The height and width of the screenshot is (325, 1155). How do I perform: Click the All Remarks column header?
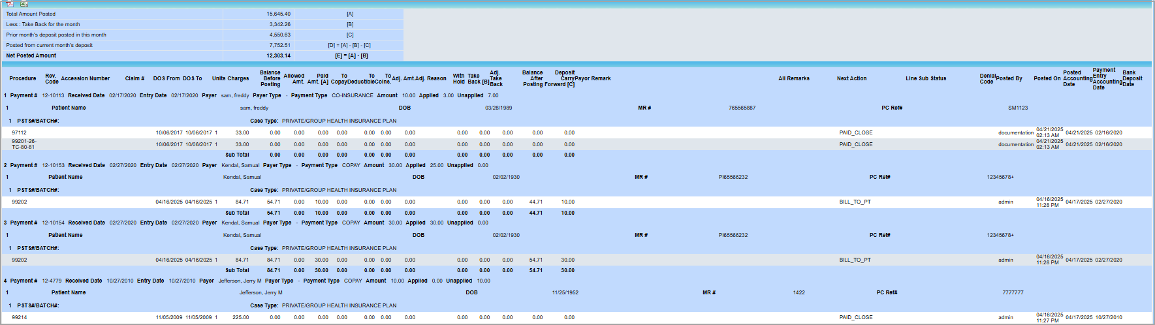(793, 78)
